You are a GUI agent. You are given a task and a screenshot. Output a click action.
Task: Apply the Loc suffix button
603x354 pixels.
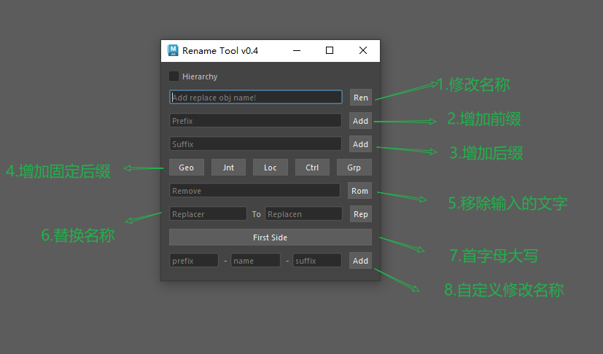click(271, 168)
